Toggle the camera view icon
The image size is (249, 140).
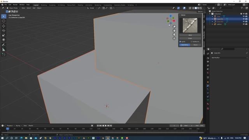(174, 35)
